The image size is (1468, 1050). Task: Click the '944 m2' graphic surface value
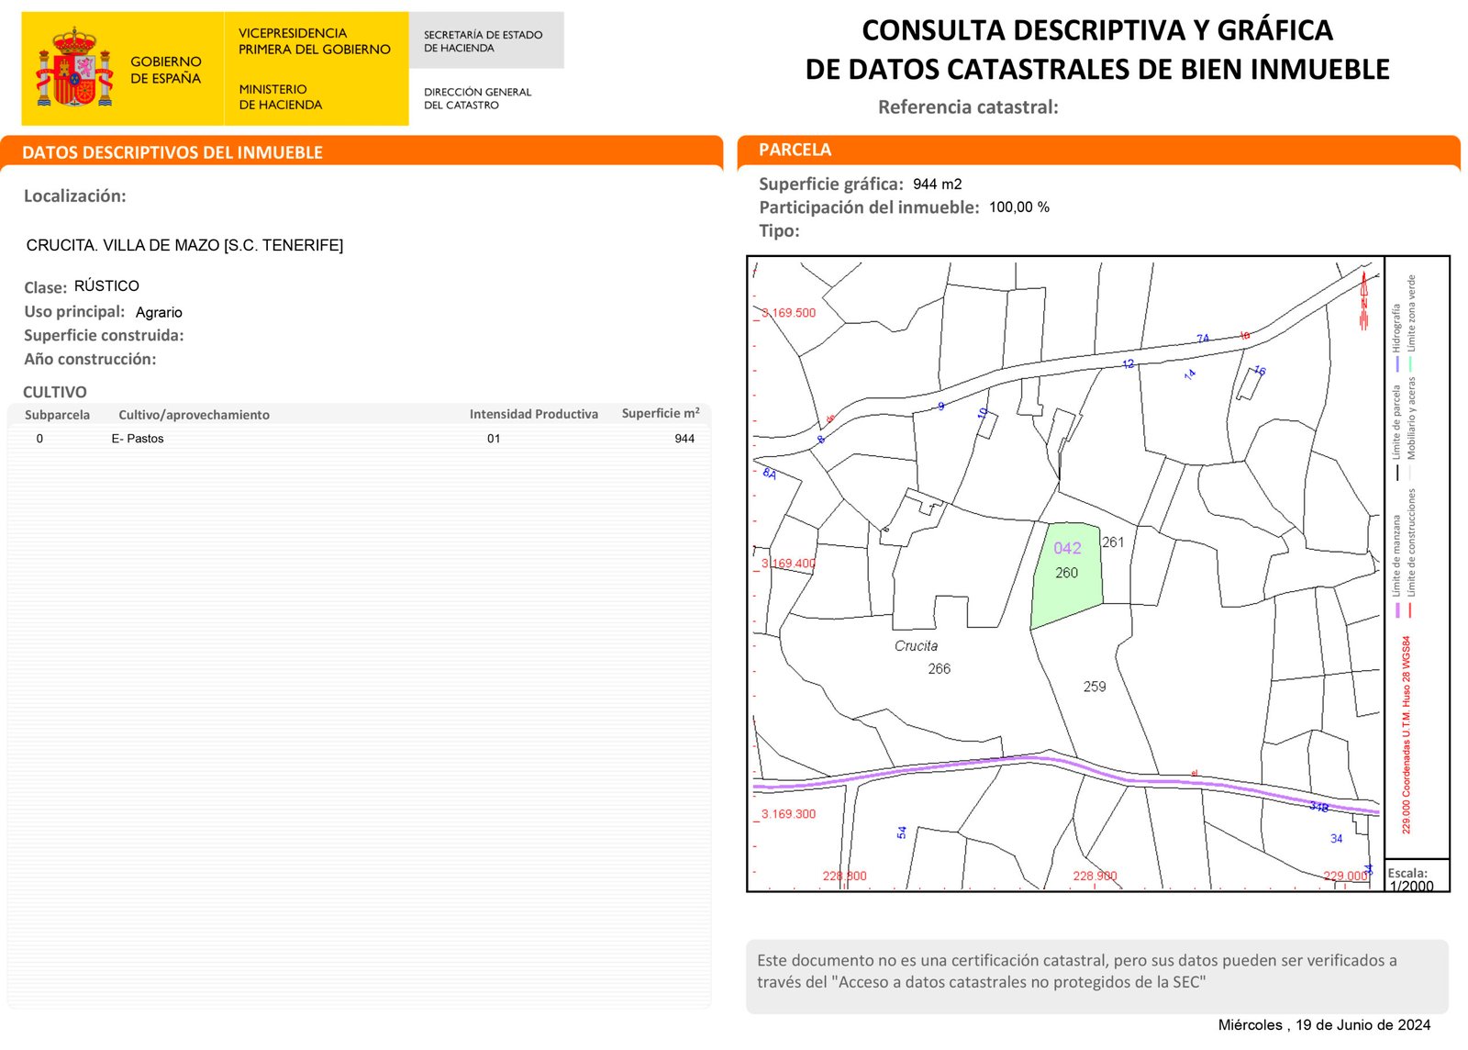tap(938, 184)
